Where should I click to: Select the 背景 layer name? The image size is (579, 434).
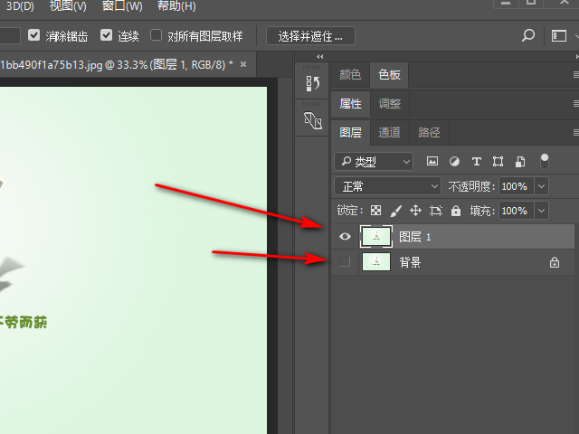point(410,262)
